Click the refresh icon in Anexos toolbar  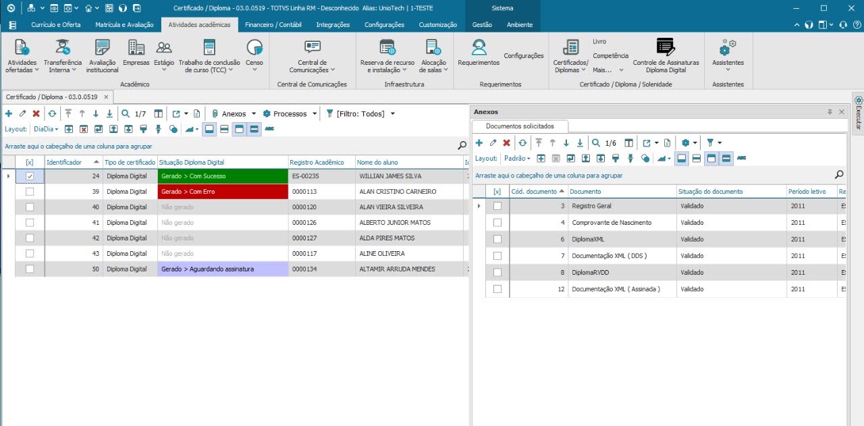522,143
